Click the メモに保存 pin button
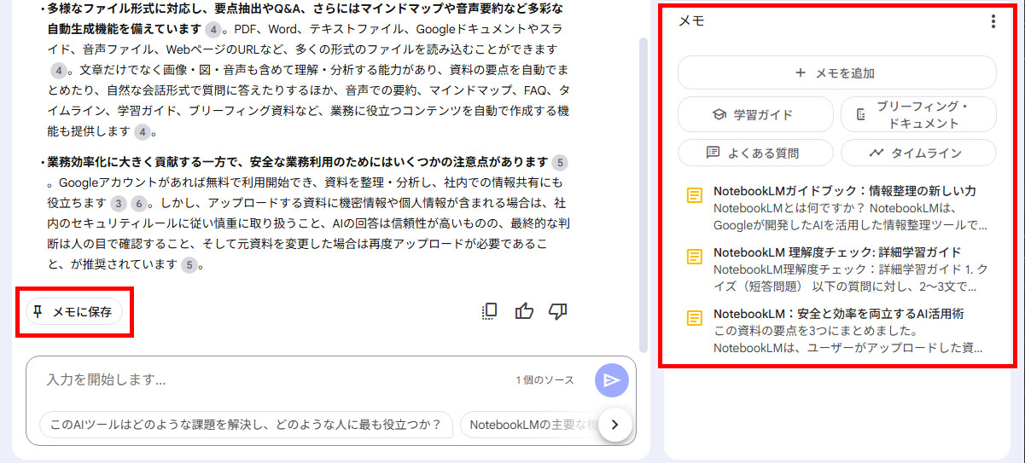The width and height of the screenshot is (1025, 463). (x=73, y=312)
